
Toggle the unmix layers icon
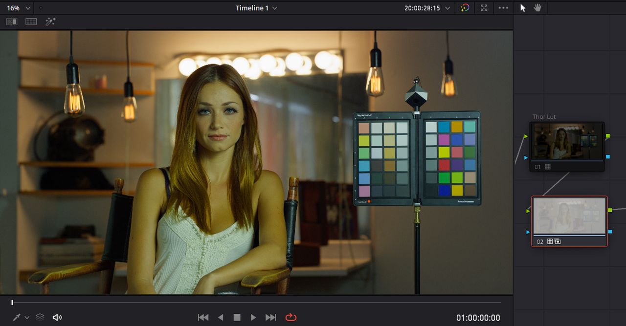(40, 317)
